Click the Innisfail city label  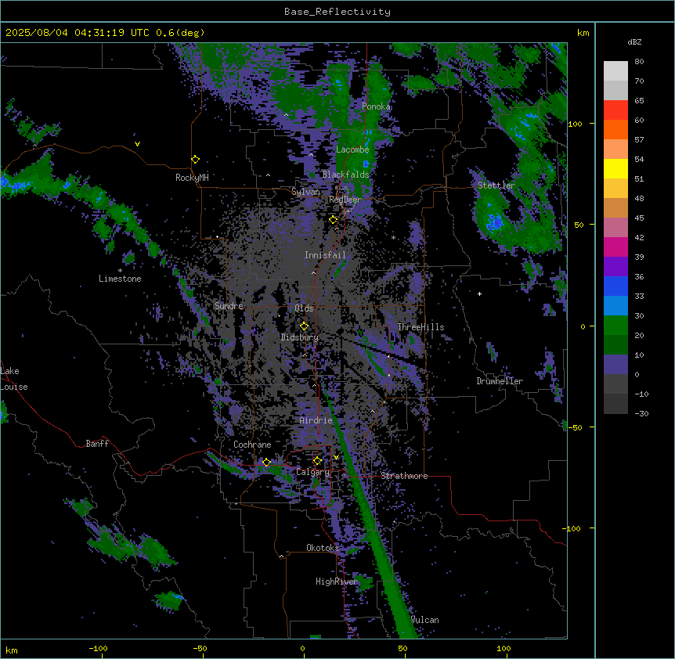coord(325,255)
